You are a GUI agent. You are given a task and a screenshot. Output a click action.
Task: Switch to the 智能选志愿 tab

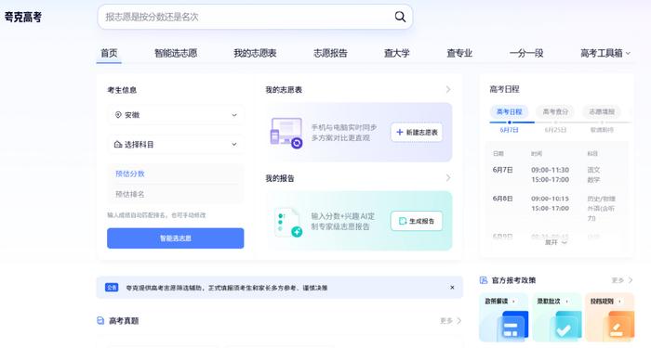point(176,53)
